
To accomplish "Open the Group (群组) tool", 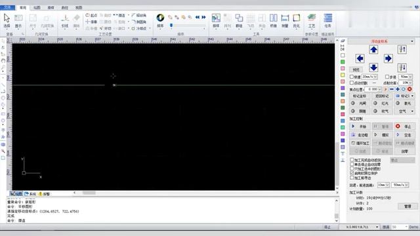I will [239, 20].
